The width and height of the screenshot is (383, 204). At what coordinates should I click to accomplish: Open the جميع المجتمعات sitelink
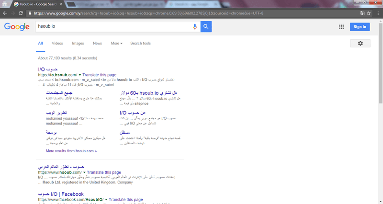click(x=59, y=93)
